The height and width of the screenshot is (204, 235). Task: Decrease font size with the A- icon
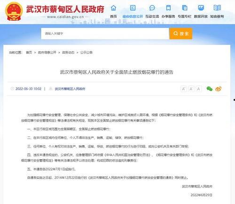pos(191,89)
